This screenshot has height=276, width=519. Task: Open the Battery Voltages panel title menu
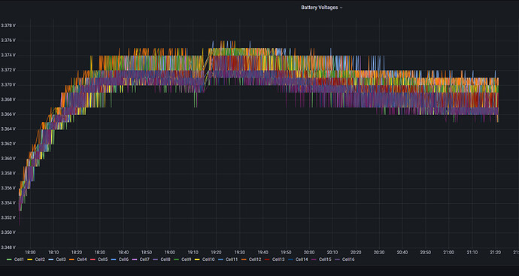[321, 8]
